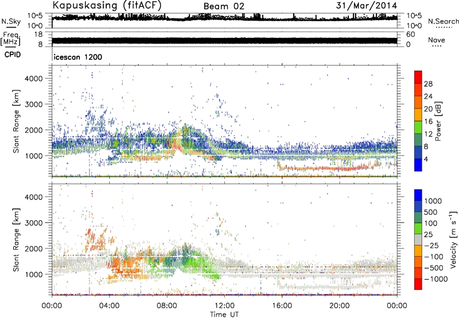Click the "Nave" legend label

[437, 40]
